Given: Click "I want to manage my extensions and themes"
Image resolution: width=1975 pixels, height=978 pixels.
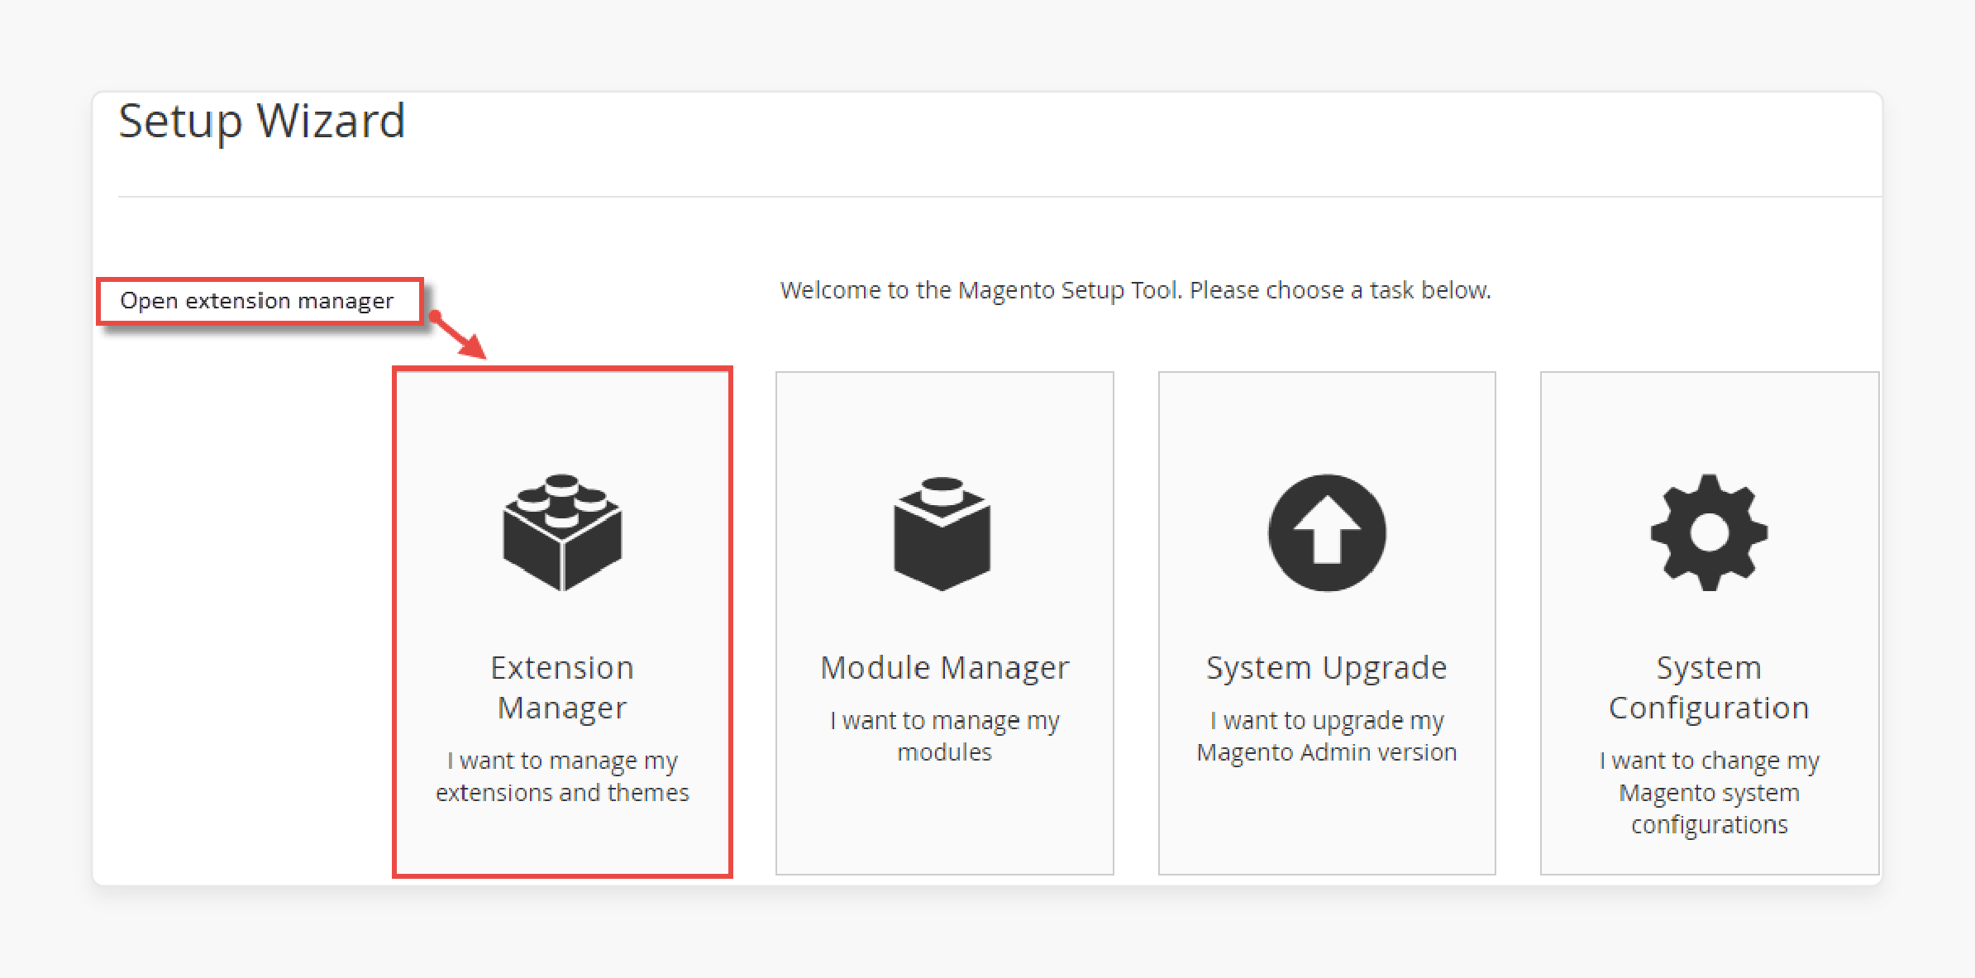Looking at the screenshot, I should (562, 776).
